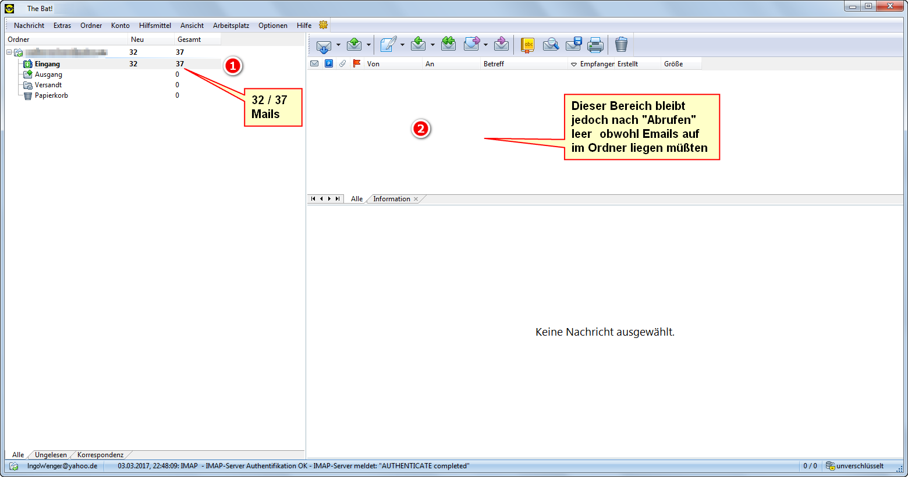The width and height of the screenshot is (908, 477).
Task: Sort by the red flag column header
Action: tap(357, 64)
